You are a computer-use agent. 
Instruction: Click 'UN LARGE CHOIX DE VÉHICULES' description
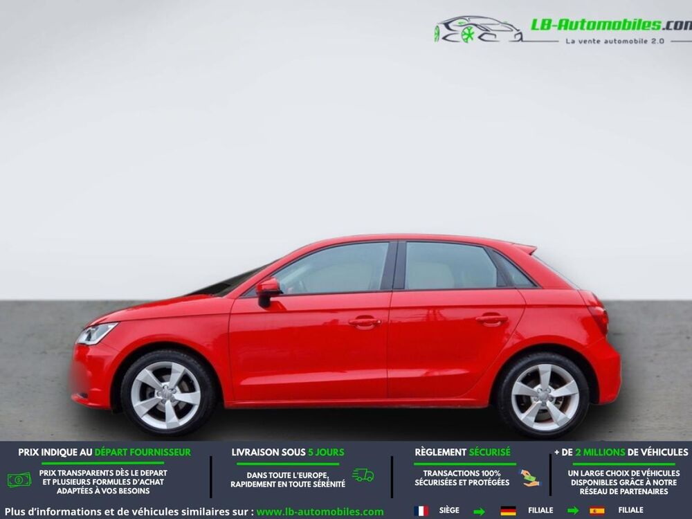623,482
